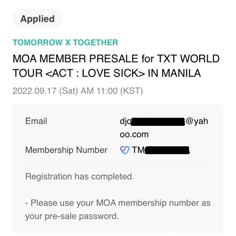Click the Weverse membership heart icon

[x=124, y=150]
